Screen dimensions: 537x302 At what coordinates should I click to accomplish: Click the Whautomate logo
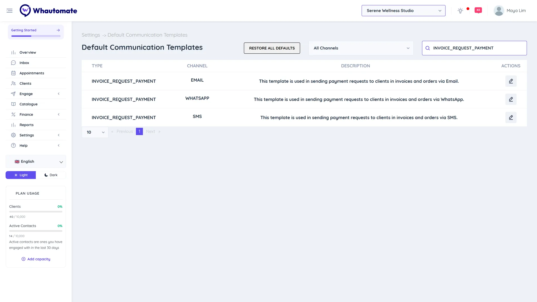point(48,11)
